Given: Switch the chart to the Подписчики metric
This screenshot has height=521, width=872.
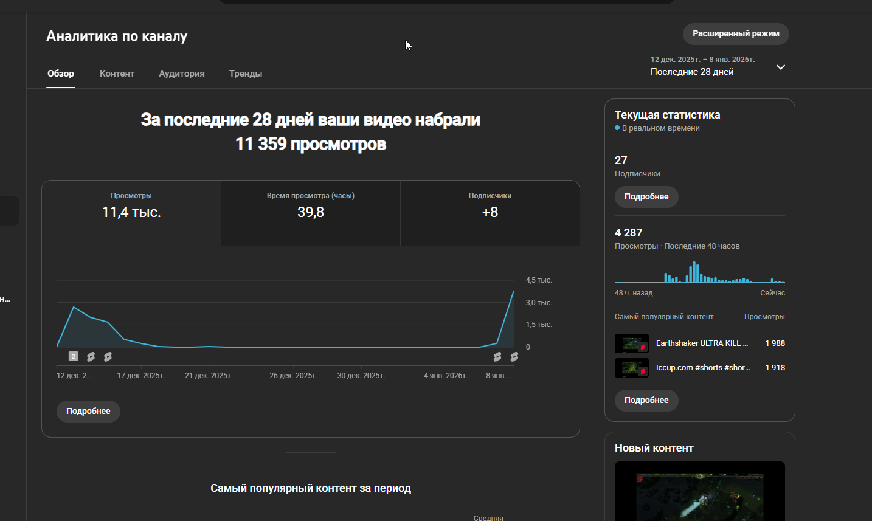Looking at the screenshot, I should click(490, 213).
